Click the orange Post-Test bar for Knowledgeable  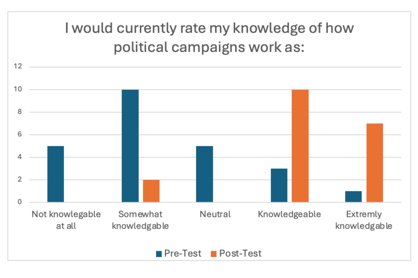coord(300,146)
